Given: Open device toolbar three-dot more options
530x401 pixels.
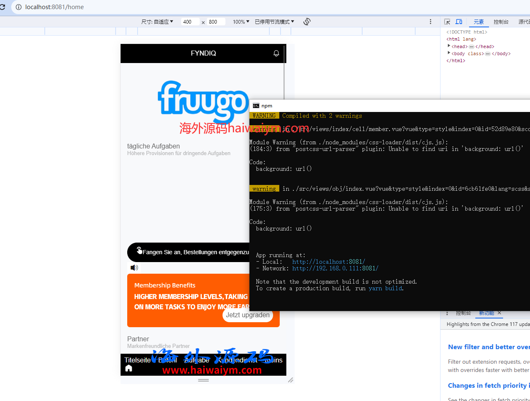Looking at the screenshot, I should click(x=431, y=22).
